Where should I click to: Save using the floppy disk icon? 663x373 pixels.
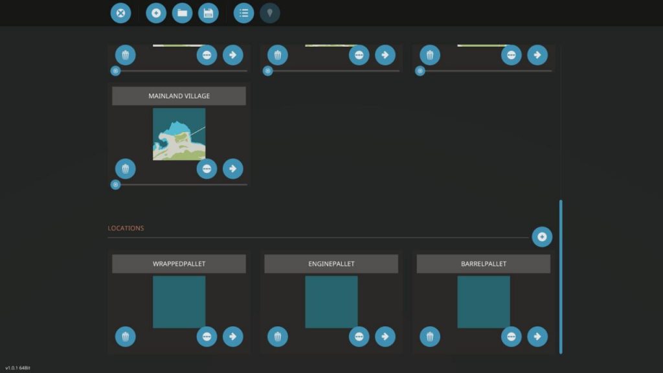[208, 13]
